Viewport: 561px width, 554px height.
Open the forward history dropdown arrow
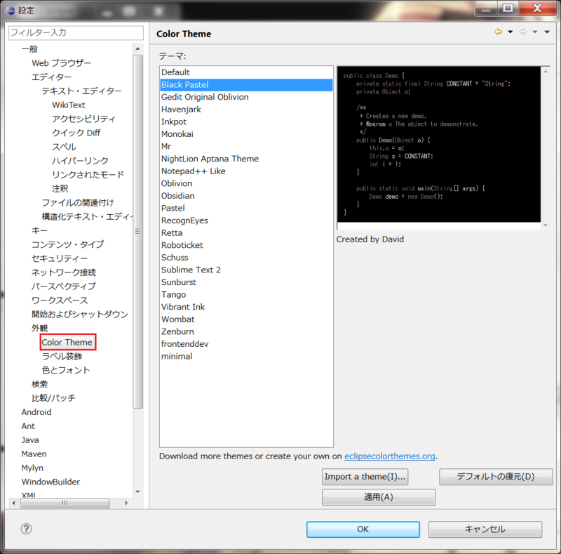(535, 32)
